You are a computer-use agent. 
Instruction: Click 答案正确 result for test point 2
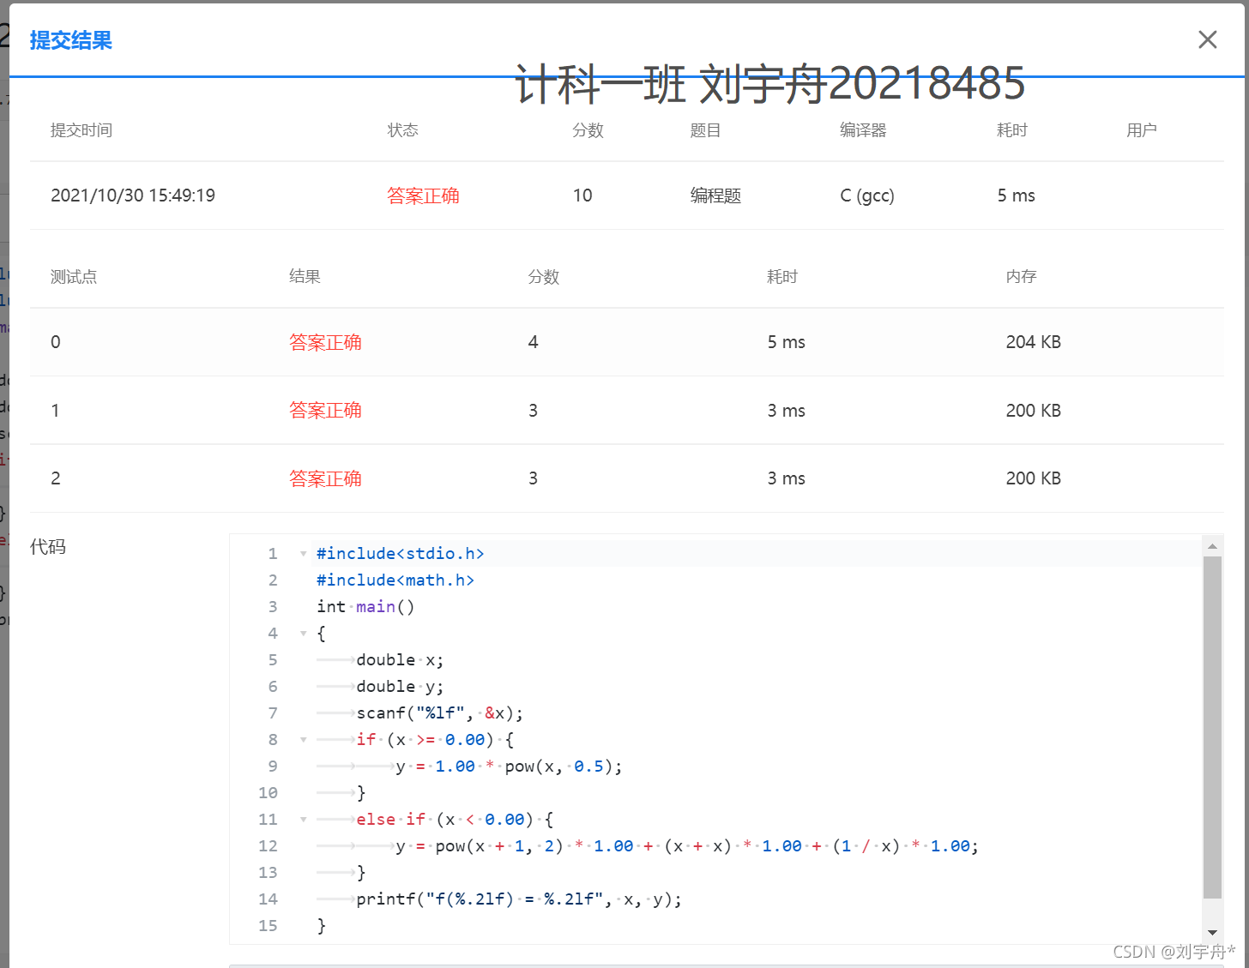point(325,478)
